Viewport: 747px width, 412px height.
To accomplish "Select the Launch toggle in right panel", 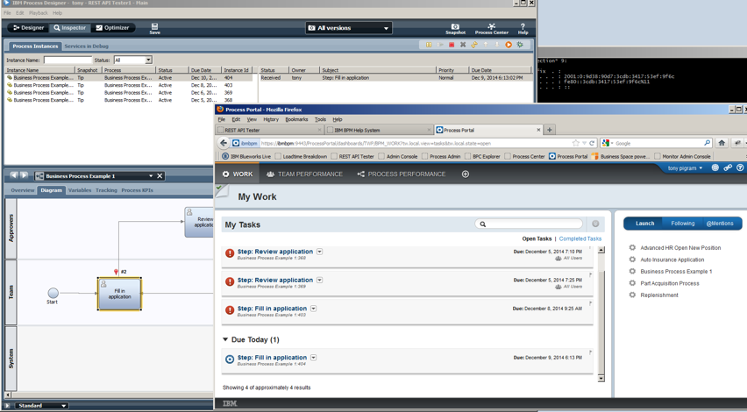I will 644,224.
